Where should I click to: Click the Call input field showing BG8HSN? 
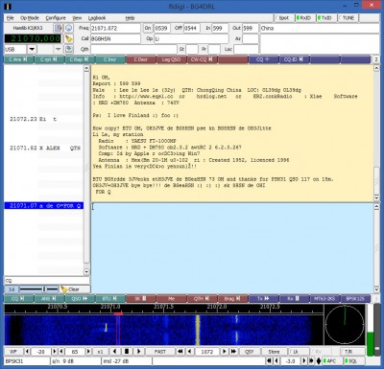[x=115, y=38]
